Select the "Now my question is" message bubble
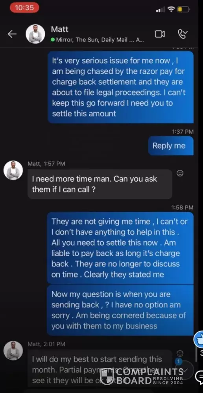 [120, 310]
